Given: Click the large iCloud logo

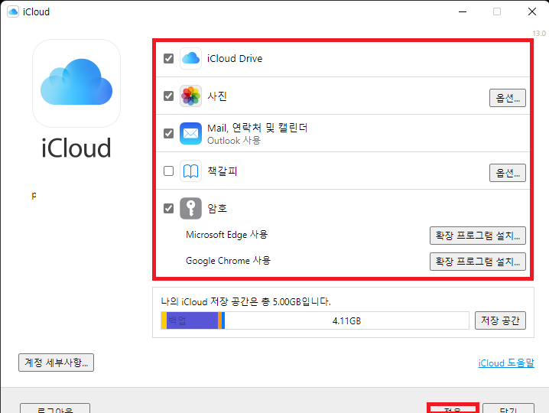Looking at the screenshot, I should 76,83.
